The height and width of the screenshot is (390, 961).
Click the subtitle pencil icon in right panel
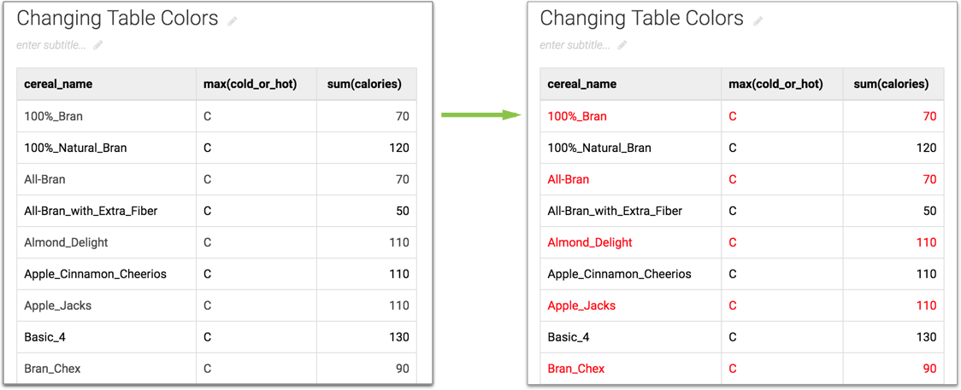click(x=622, y=45)
